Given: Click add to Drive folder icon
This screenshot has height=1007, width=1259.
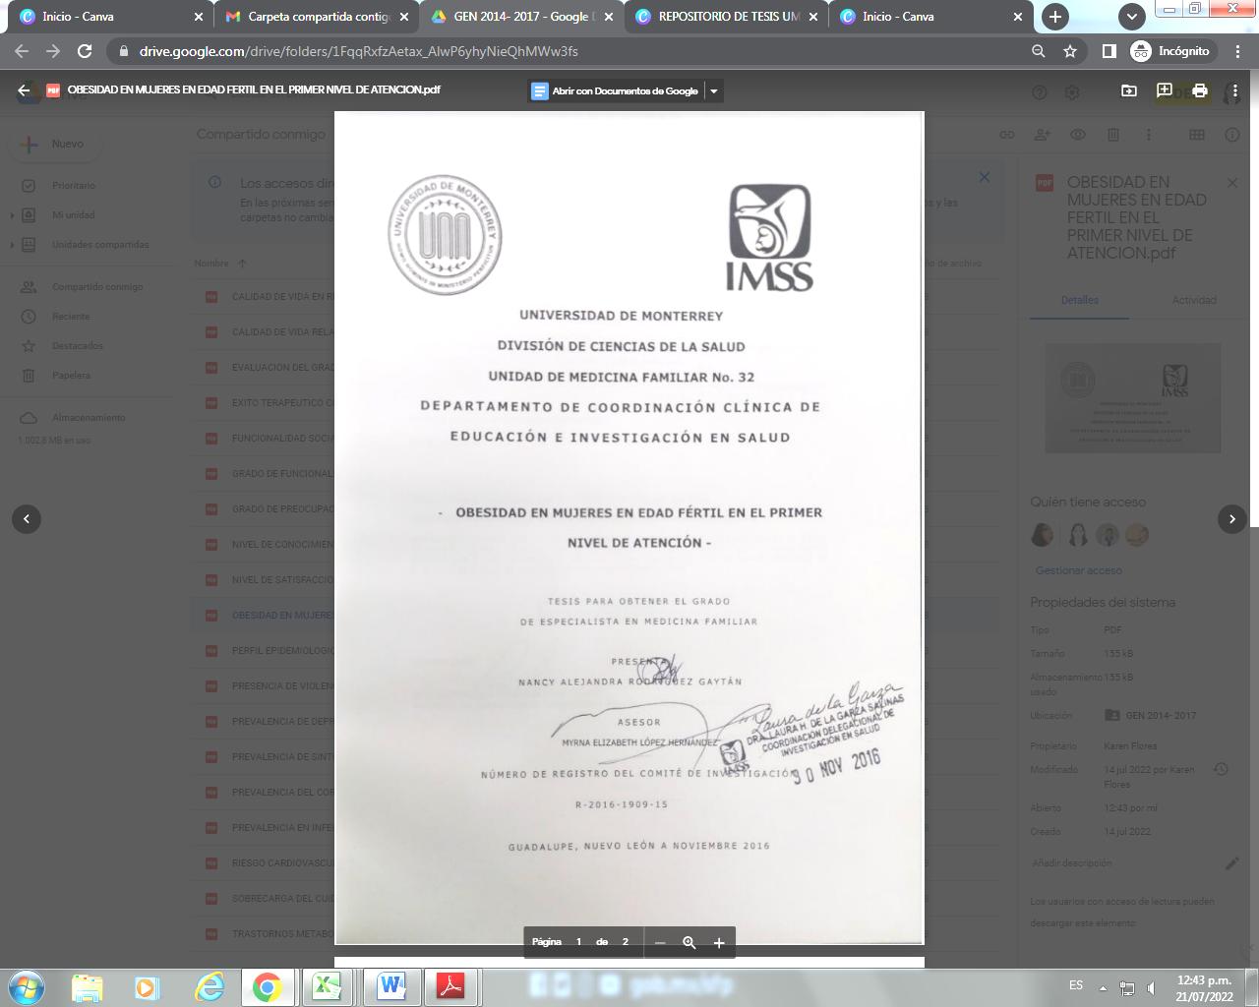Looking at the screenshot, I should (1128, 90).
